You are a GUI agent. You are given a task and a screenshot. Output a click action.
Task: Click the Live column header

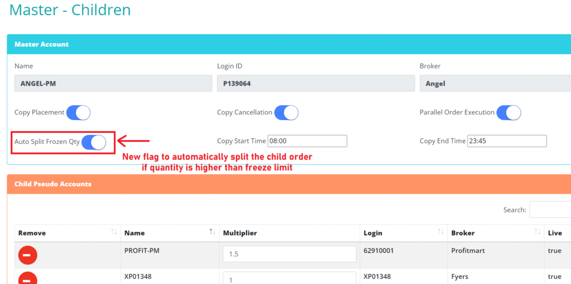tap(558, 233)
